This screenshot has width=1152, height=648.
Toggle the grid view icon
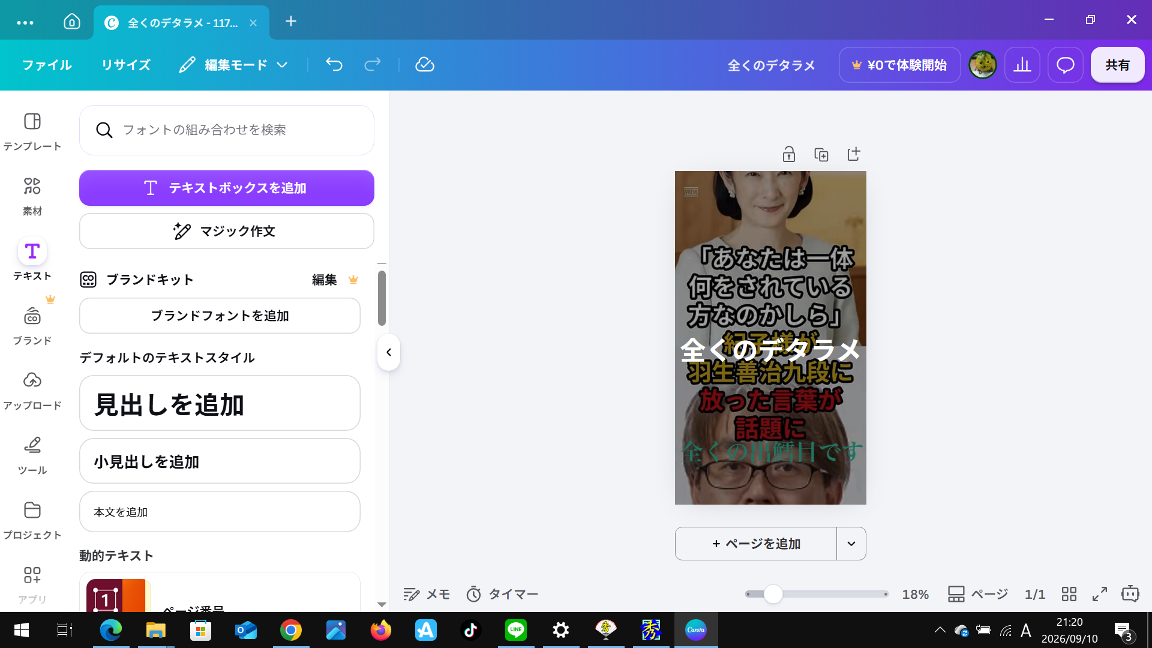coord(1069,594)
